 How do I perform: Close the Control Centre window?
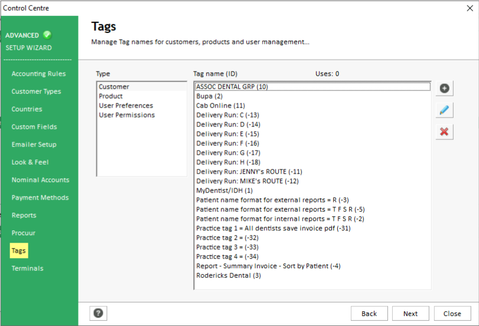(470, 8)
